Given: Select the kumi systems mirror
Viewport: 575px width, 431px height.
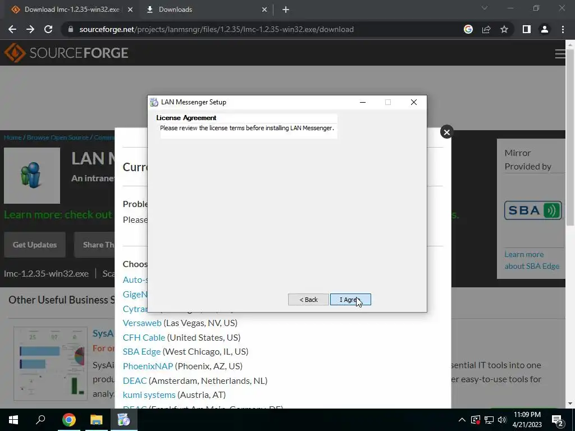Looking at the screenshot, I should coord(149,395).
